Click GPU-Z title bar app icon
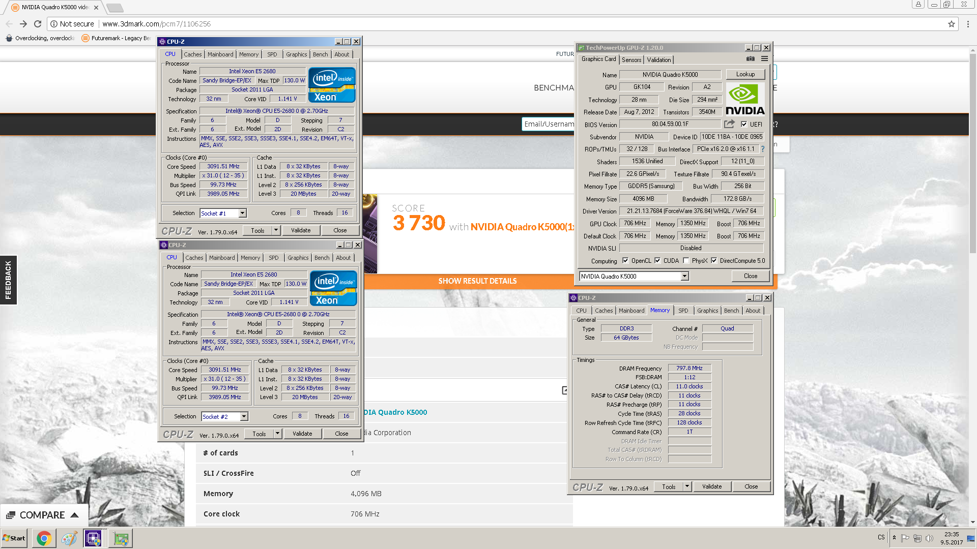 coord(581,48)
